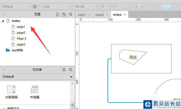
Task: Open the Normal font style dropdown
Action: pos(85,6)
